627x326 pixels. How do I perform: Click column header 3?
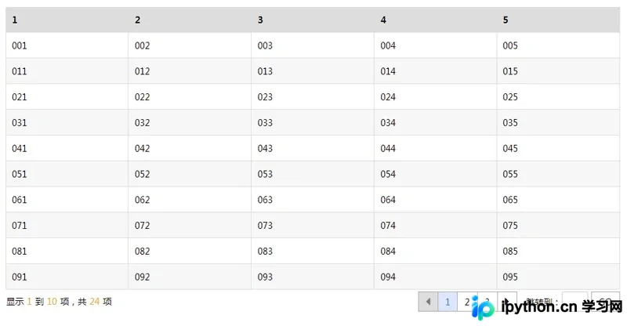(x=313, y=20)
